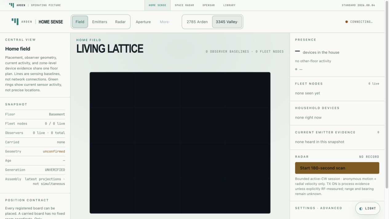Click the Current Emitter Evidence heading
Image resolution: width=389 pixels, height=219 pixels.
[325, 132]
